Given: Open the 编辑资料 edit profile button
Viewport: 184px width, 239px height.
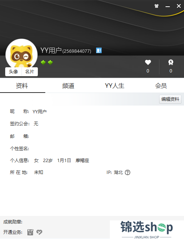Looking at the screenshot, I should coord(170,99).
